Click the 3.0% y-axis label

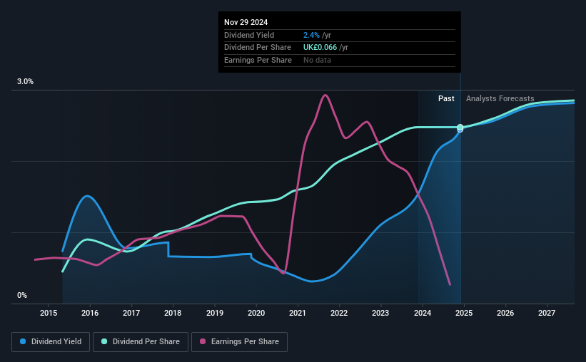point(25,81)
